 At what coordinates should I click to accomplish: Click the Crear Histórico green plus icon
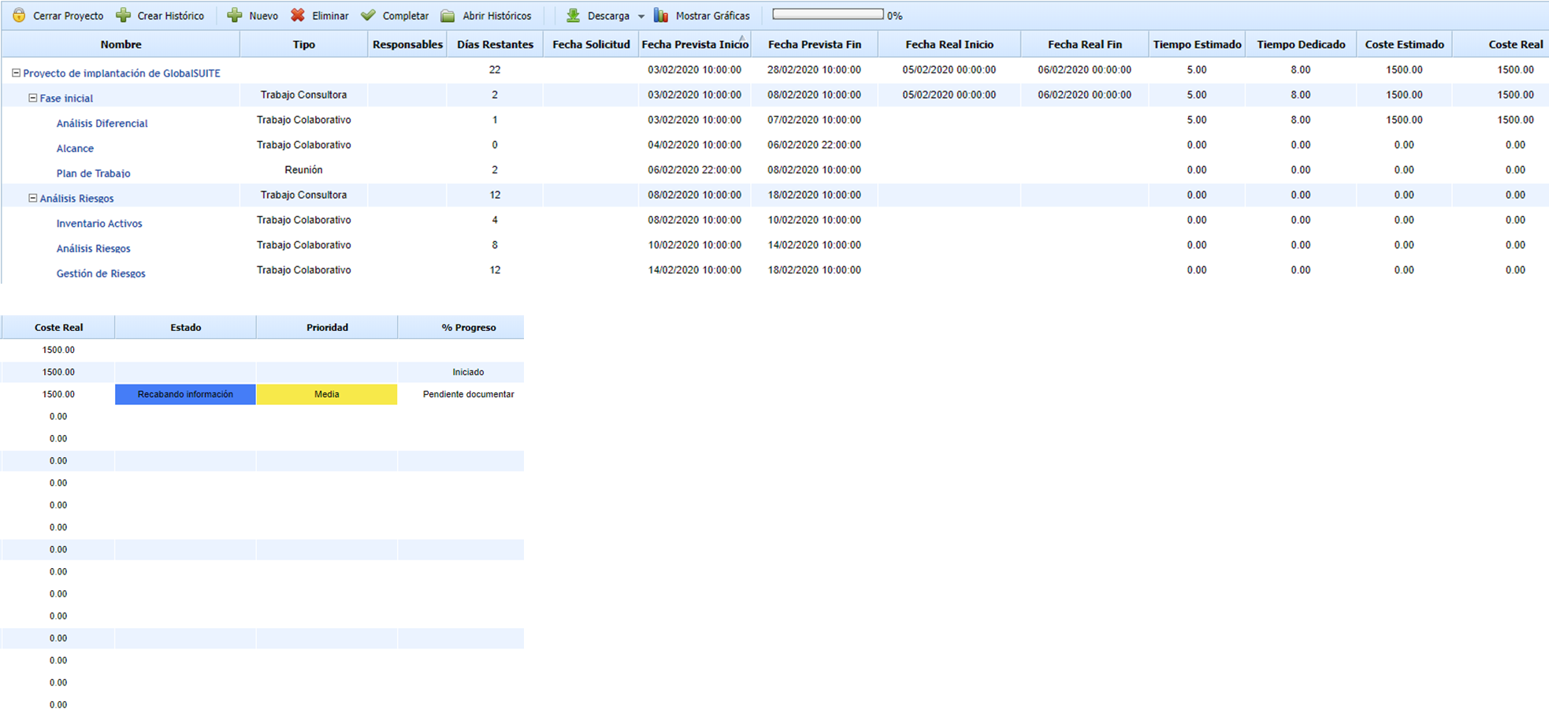click(x=124, y=16)
